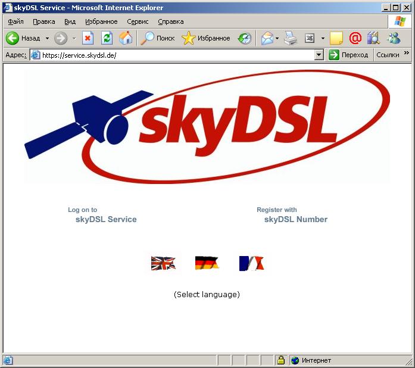Select French via the French flag
The width and height of the screenshot is (415, 368).
[251, 263]
